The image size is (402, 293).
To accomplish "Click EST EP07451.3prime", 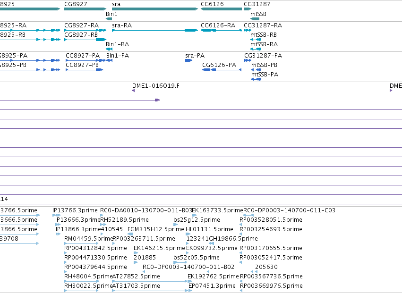I will (212, 286).
